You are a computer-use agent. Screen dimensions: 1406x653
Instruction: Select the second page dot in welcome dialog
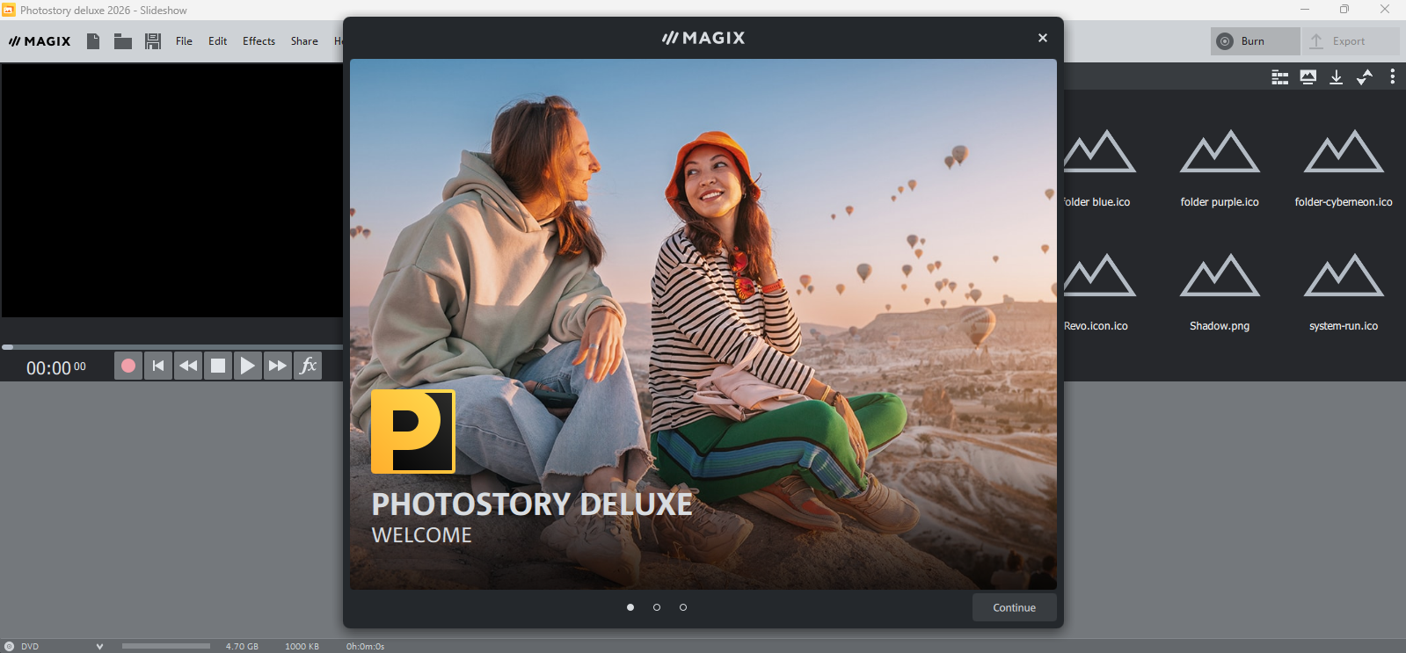click(657, 607)
